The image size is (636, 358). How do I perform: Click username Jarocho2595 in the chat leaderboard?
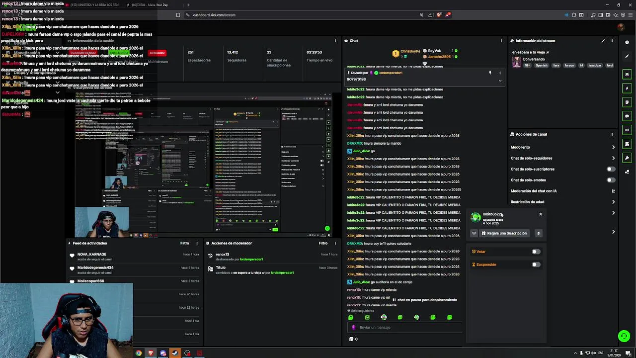pos(440,57)
